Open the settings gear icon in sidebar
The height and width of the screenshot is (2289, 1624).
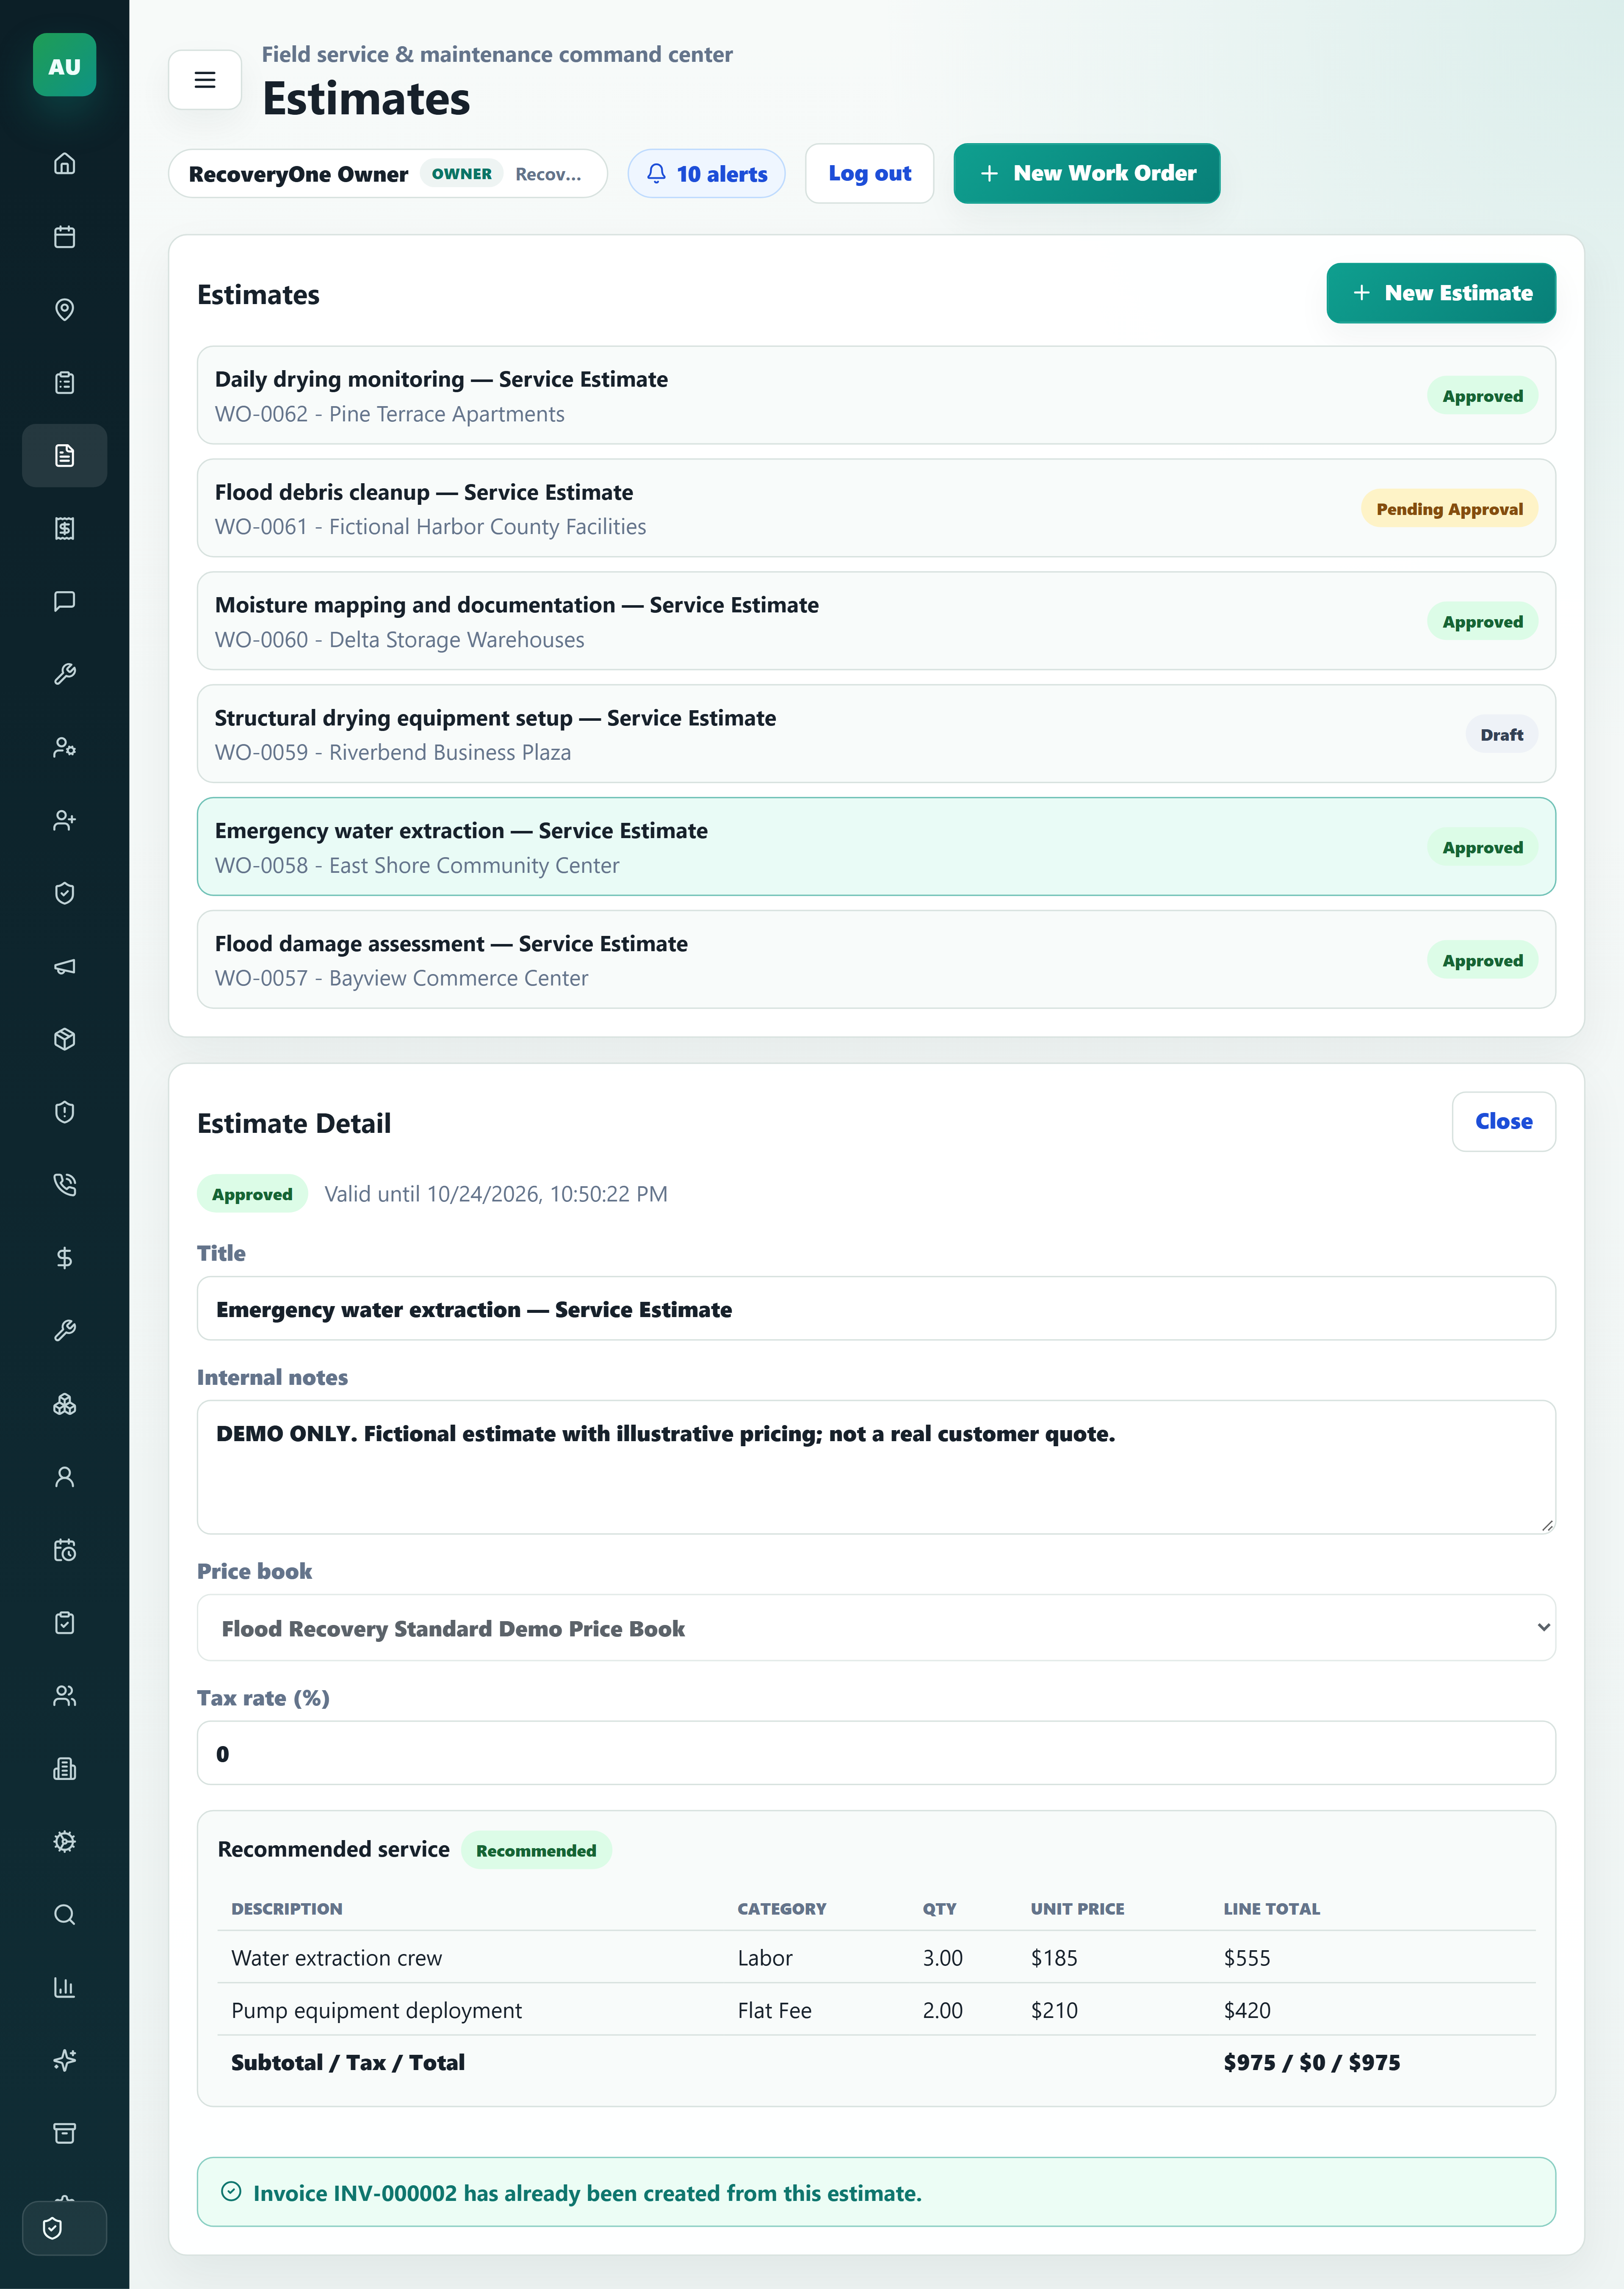(64, 1842)
